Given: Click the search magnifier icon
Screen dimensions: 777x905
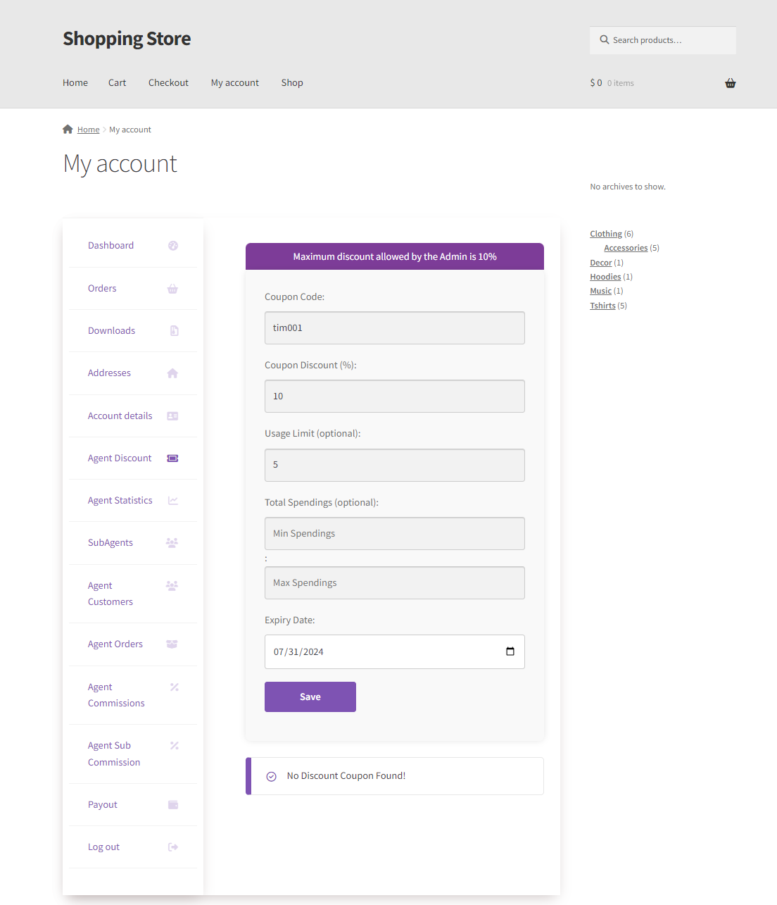Looking at the screenshot, I should click(604, 40).
